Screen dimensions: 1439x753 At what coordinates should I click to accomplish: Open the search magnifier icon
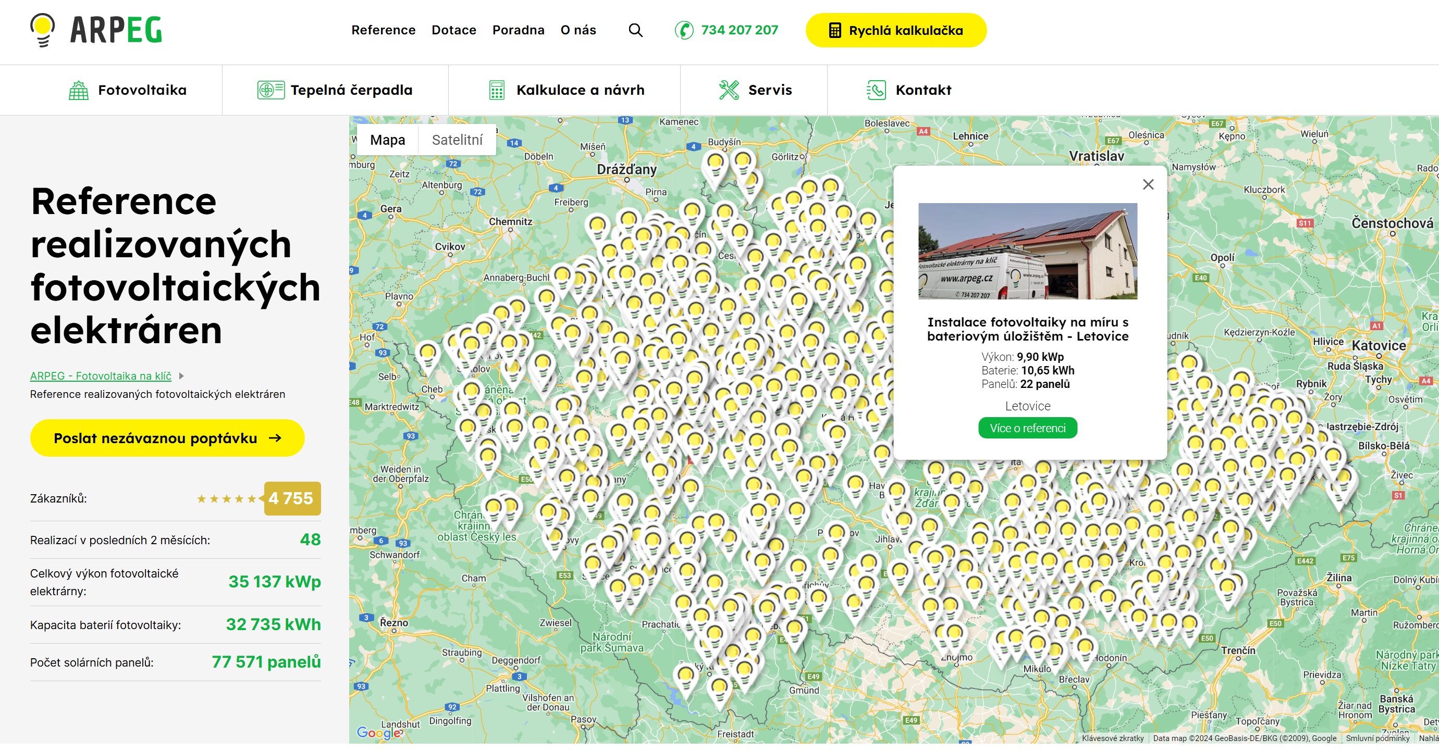636,30
